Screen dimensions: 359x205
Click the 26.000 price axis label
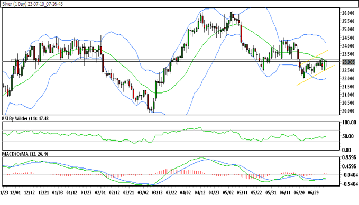pyautogui.click(x=348, y=13)
